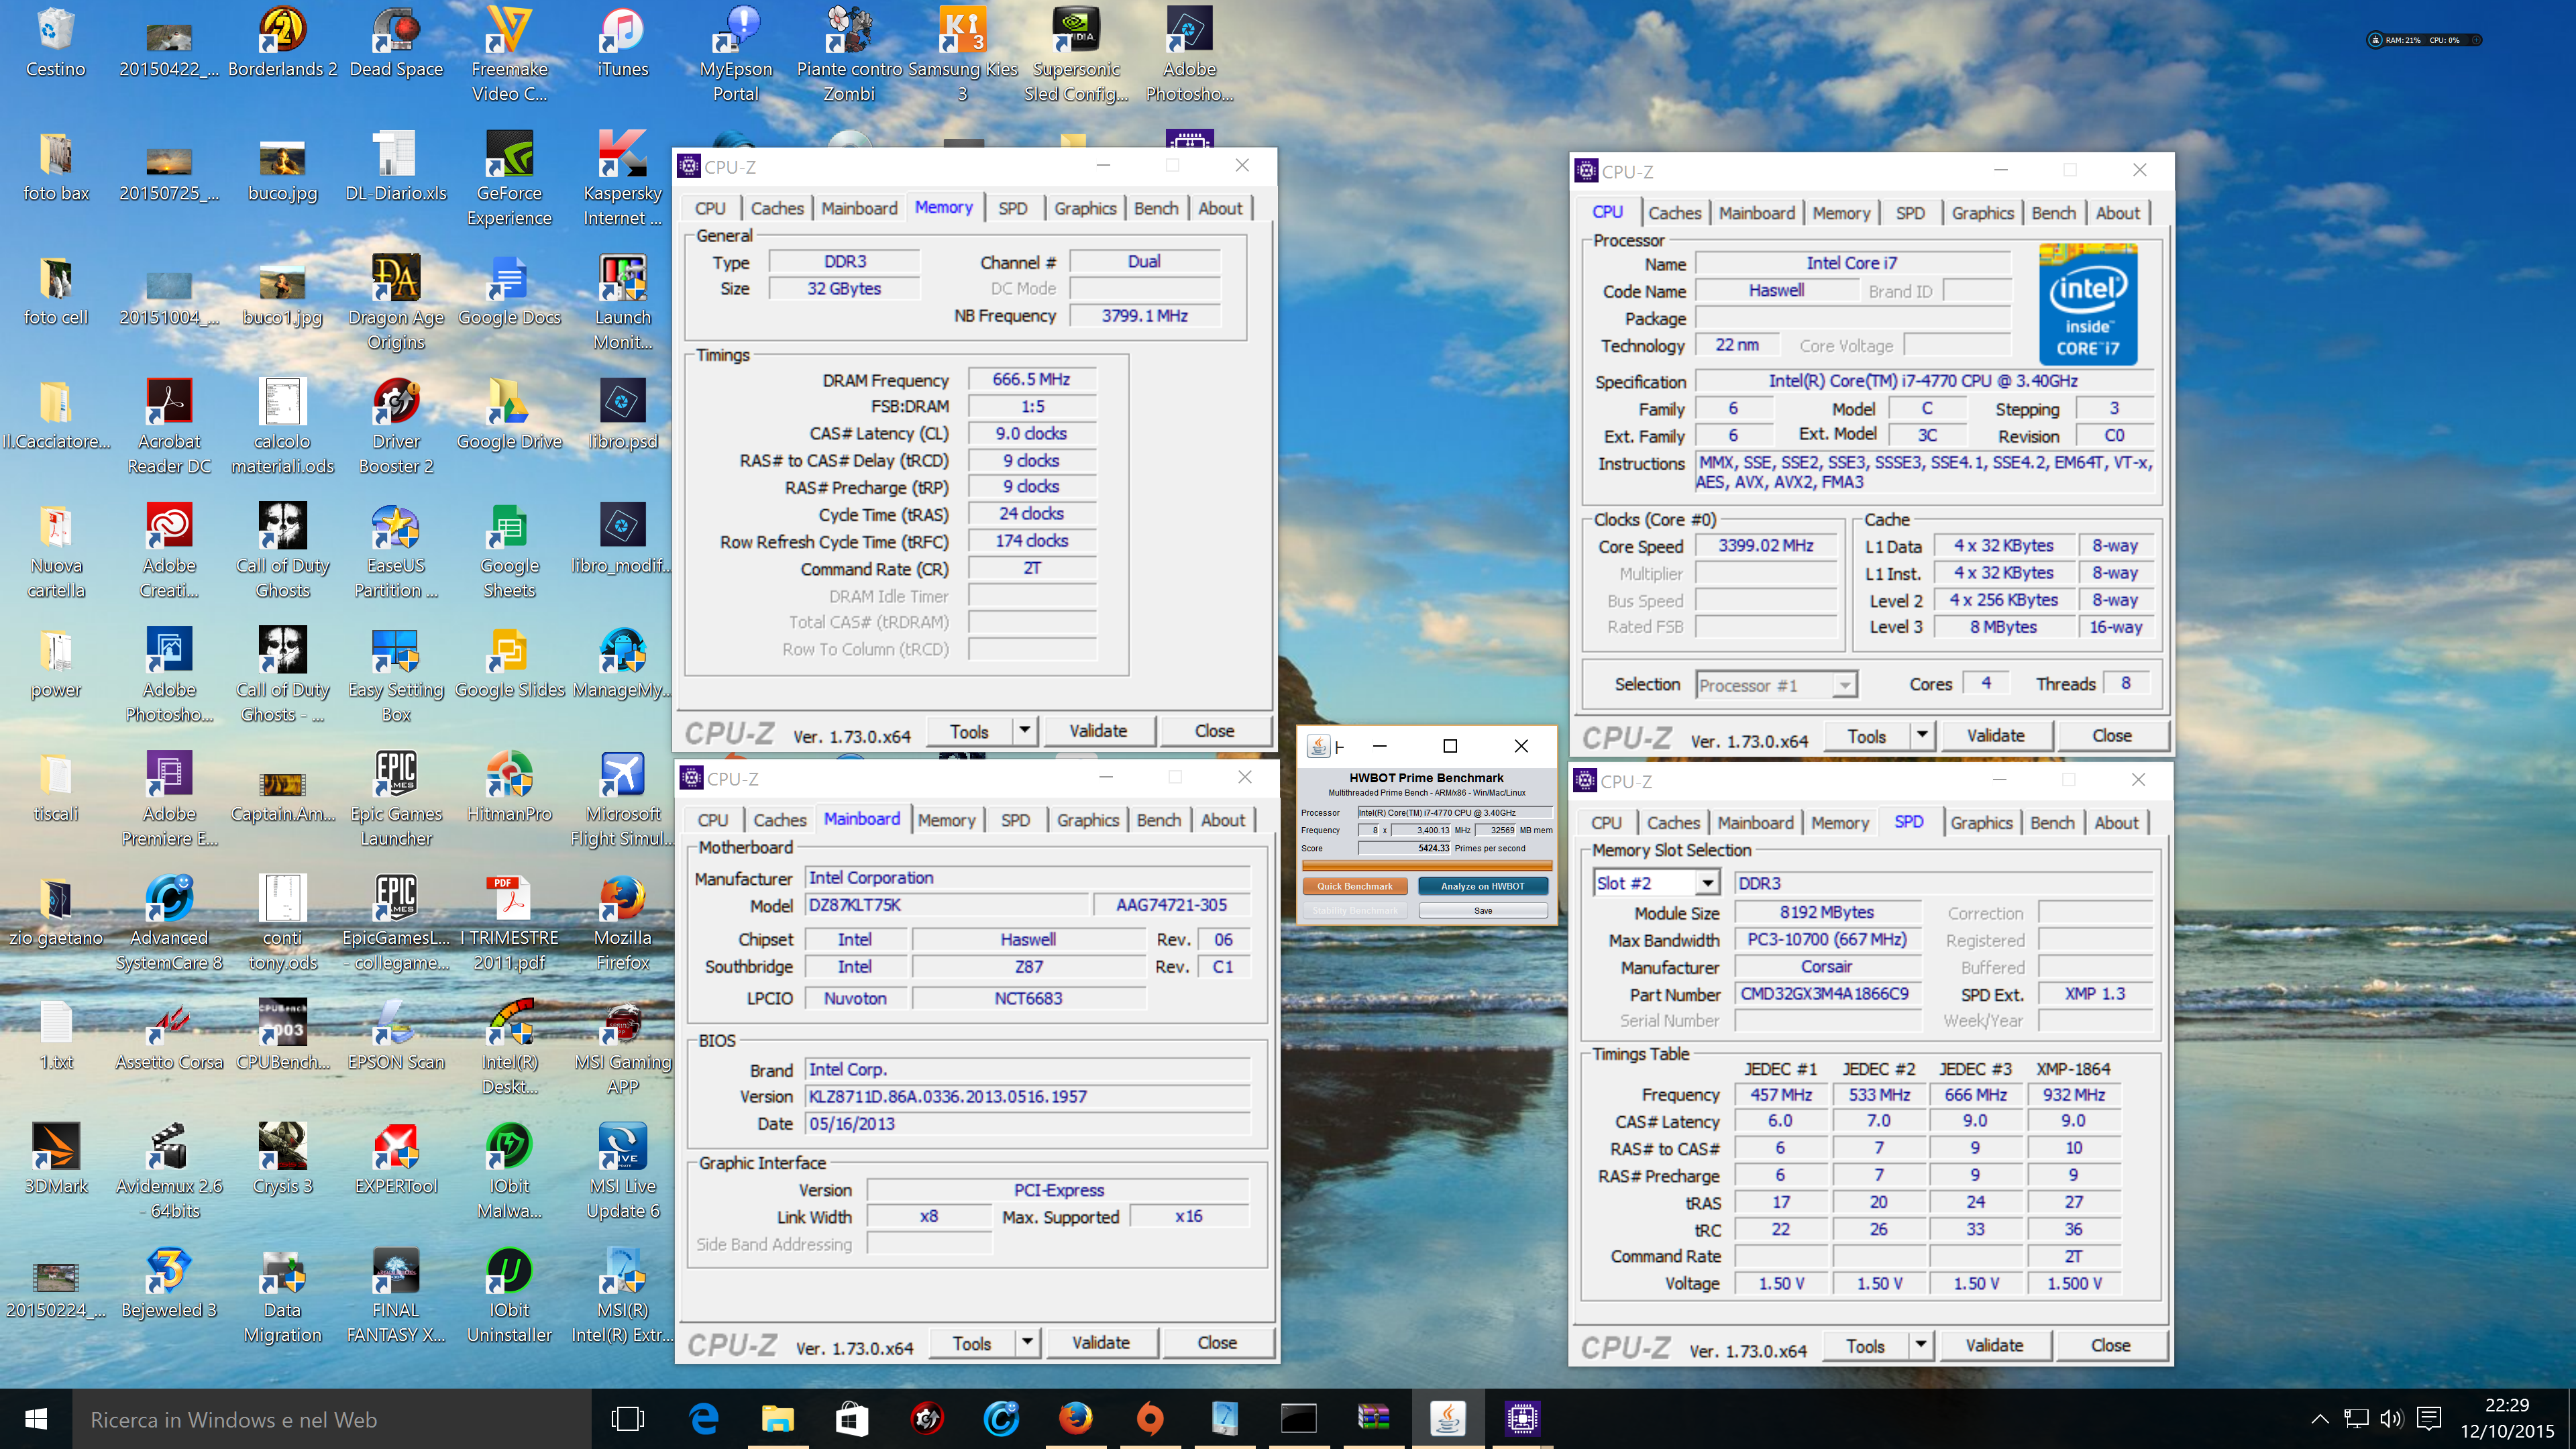This screenshot has width=2576, height=1449.
Task: Switch to the Caches tab in the Memory window
Action: pyautogui.click(x=777, y=208)
